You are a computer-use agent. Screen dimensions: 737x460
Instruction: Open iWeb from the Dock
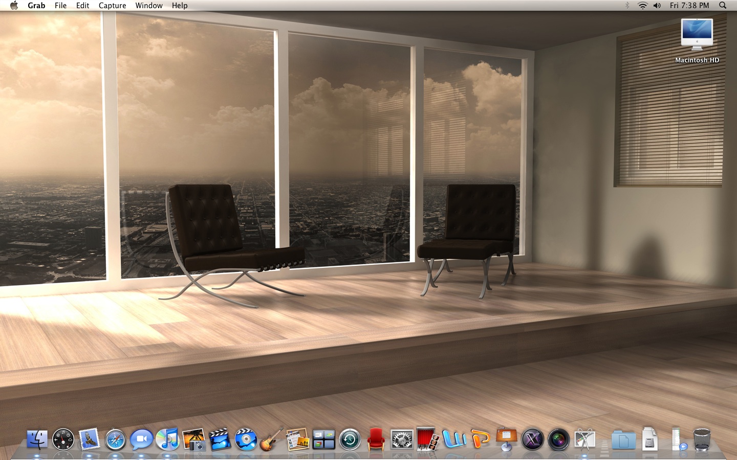coord(298,439)
